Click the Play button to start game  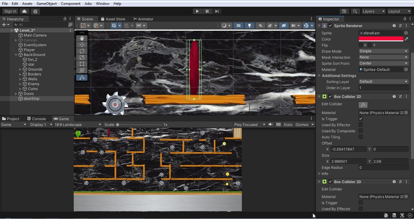pyautogui.click(x=197, y=11)
